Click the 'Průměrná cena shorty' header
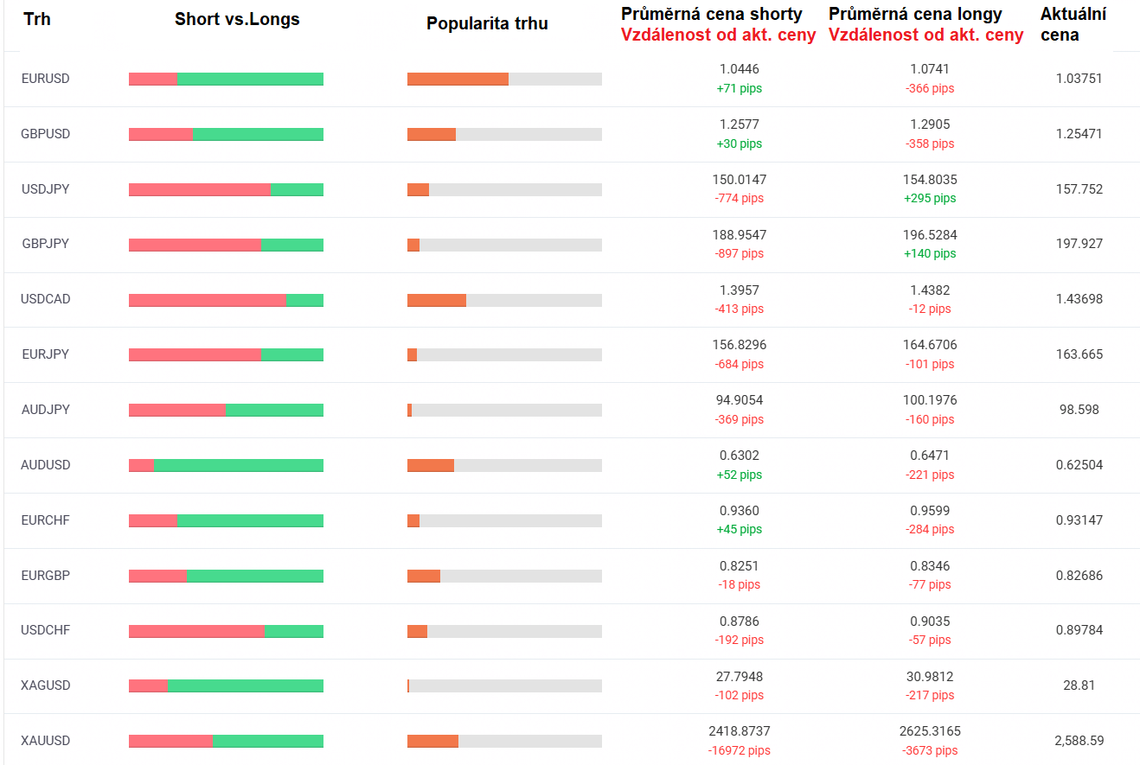The height and width of the screenshot is (765, 1140). pyautogui.click(x=711, y=14)
